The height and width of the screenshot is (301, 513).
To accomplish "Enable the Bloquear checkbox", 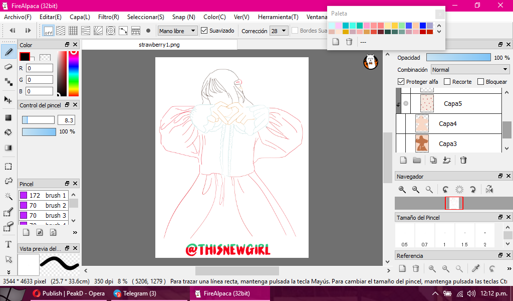I will coord(480,82).
